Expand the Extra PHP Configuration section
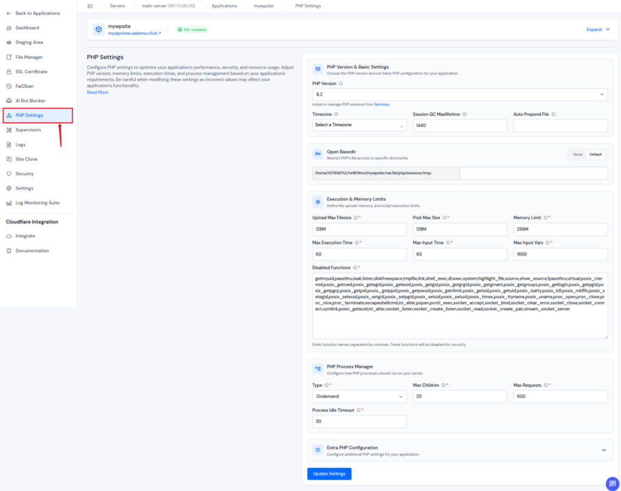 pyautogui.click(x=603, y=450)
